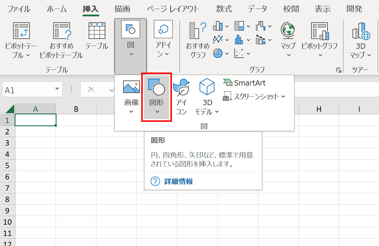This screenshot has width=379, height=246.
Task: Collapse the Illustrations (図) group button
Action: click(131, 46)
